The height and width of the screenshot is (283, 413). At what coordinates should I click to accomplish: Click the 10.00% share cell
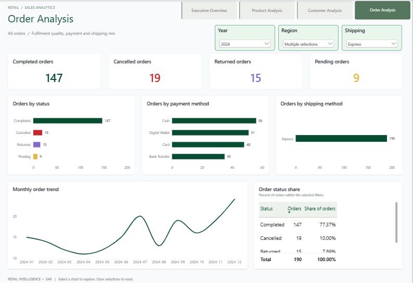[327, 238]
